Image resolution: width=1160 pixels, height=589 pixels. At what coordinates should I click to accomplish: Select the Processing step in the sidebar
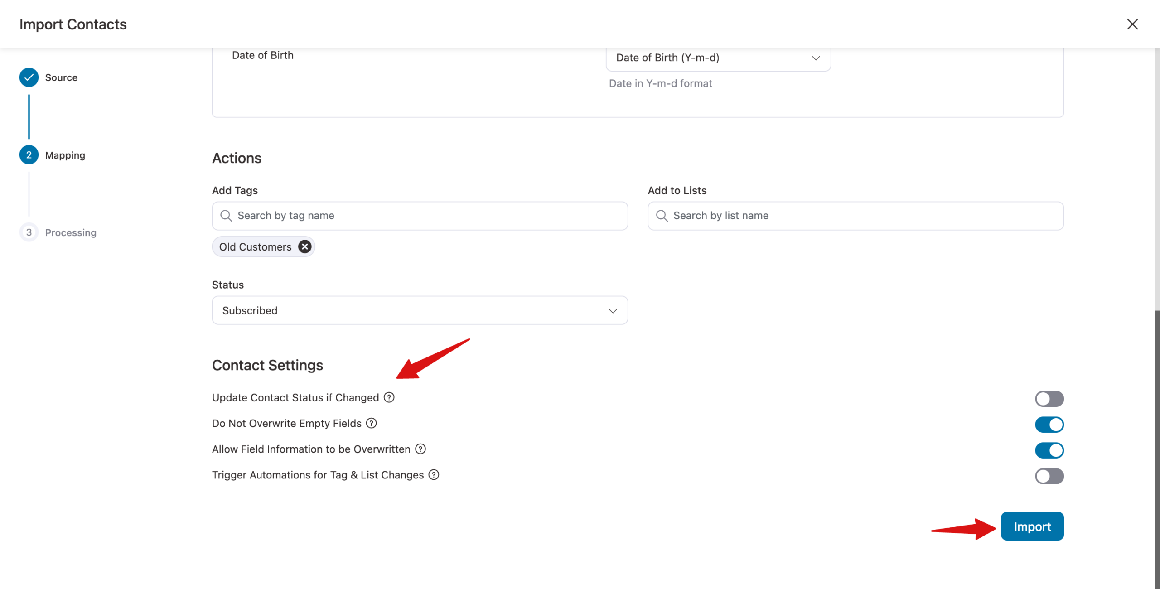click(x=70, y=232)
